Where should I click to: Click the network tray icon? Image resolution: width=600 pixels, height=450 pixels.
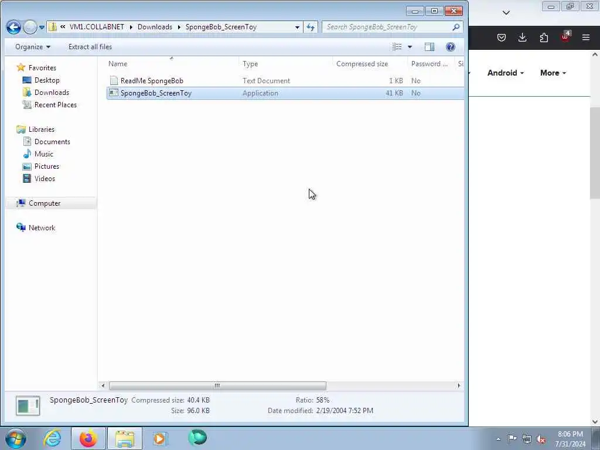(527, 439)
